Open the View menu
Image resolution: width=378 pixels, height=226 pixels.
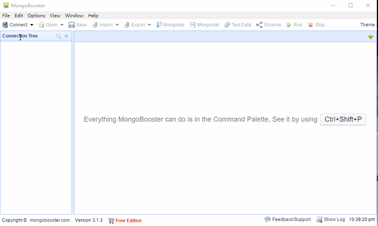tap(55, 15)
